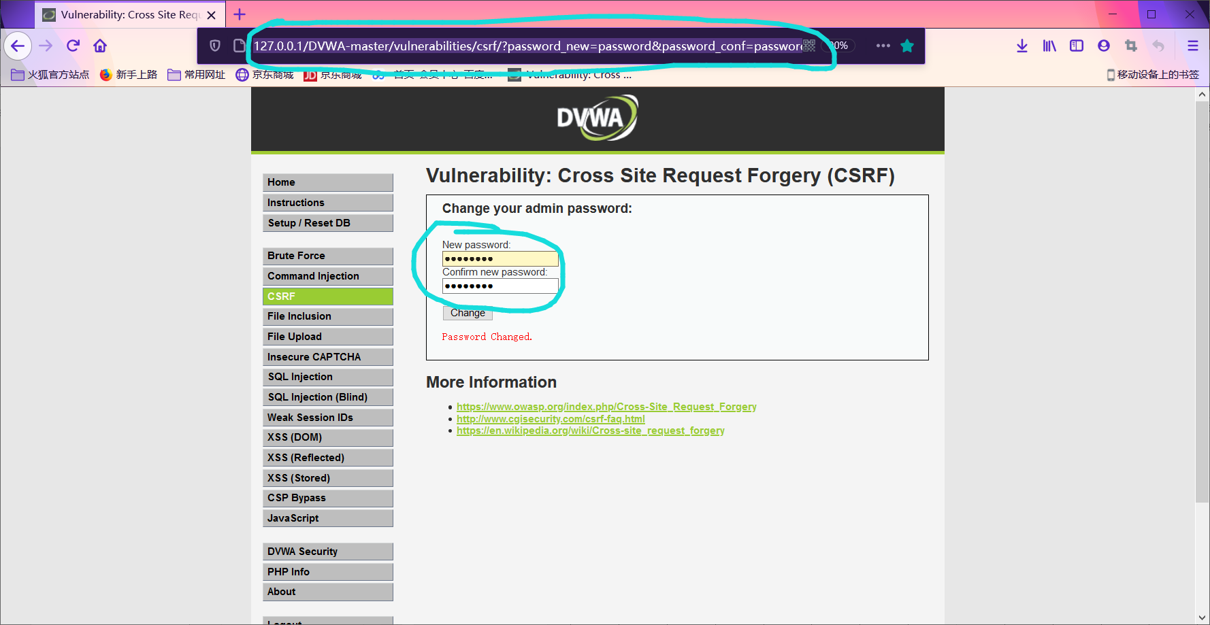Image resolution: width=1210 pixels, height=625 pixels.
Task: Open the Instructions page
Action: click(328, 203)
